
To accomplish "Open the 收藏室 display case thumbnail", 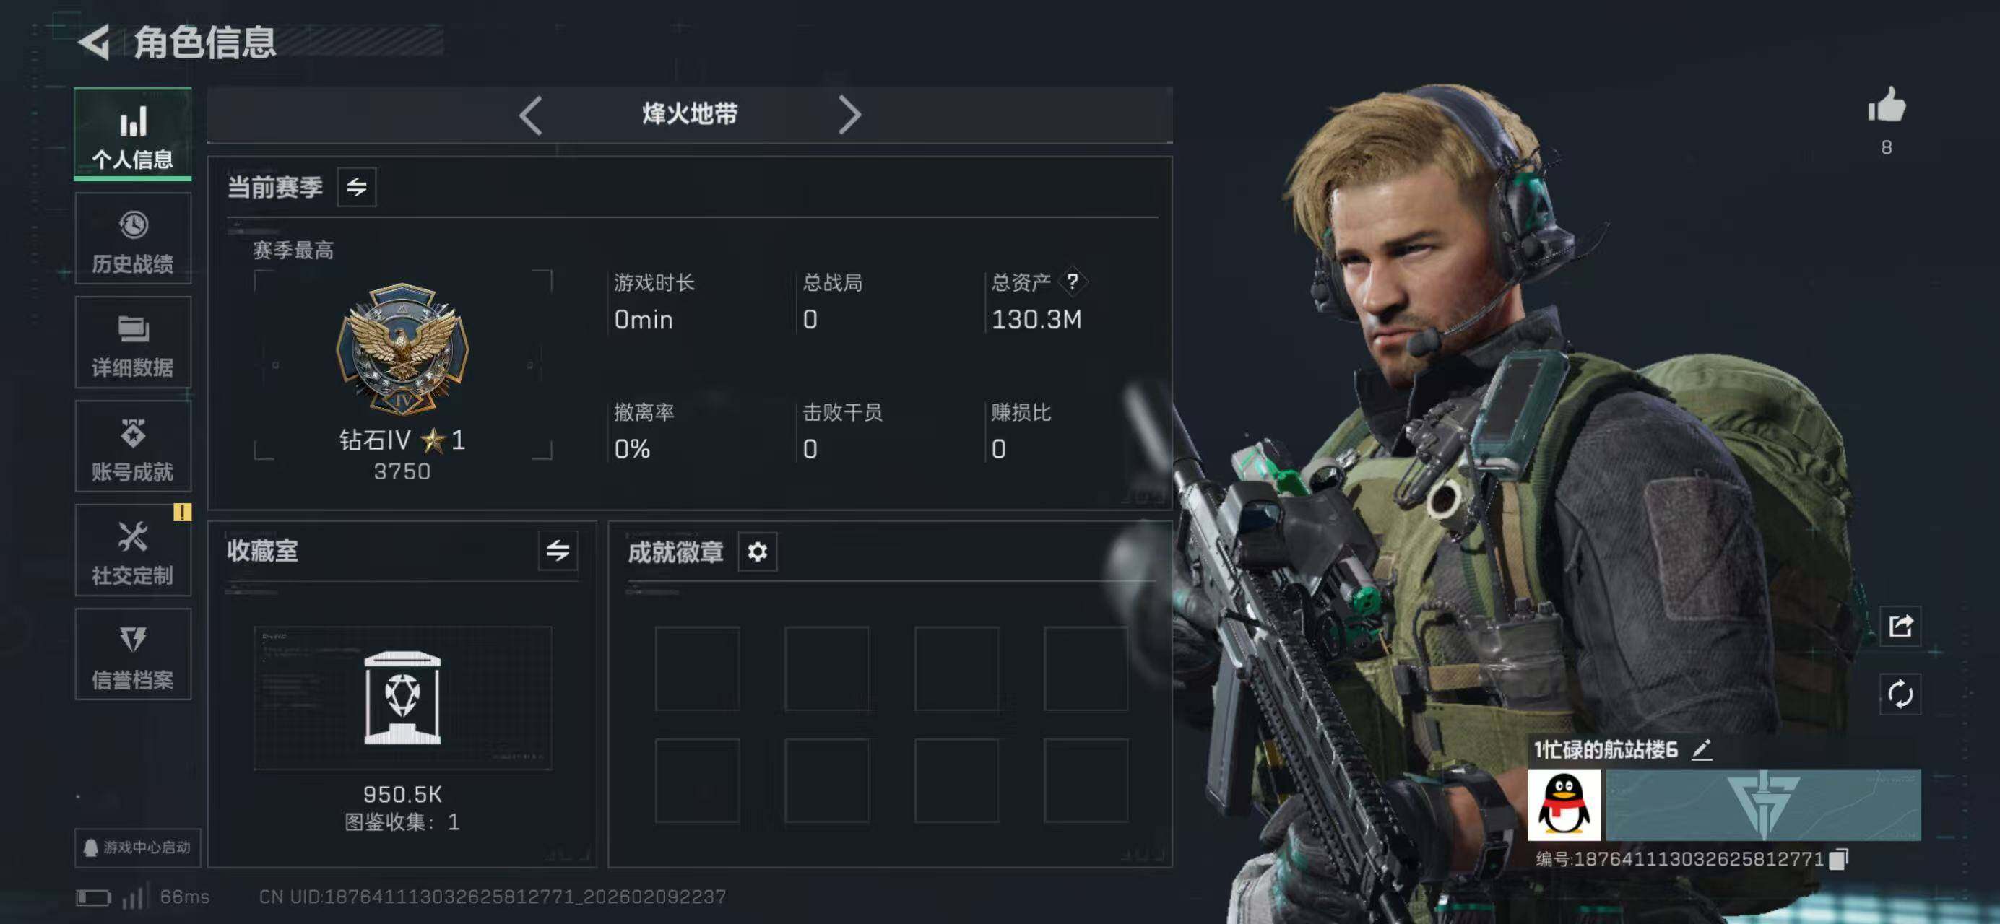I will click(403, 697).
